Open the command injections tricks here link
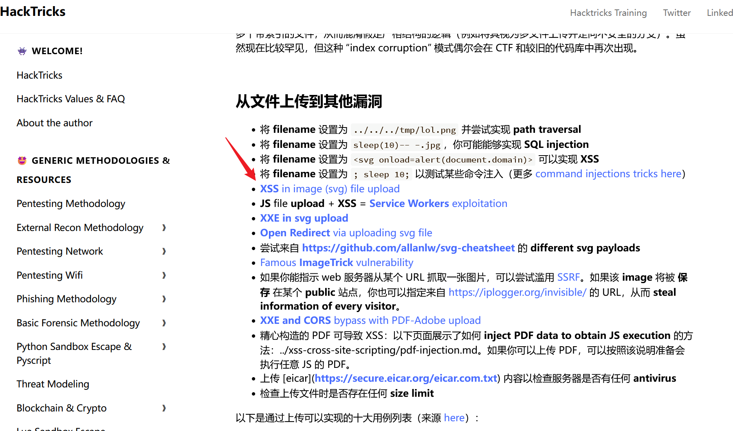 608,174
